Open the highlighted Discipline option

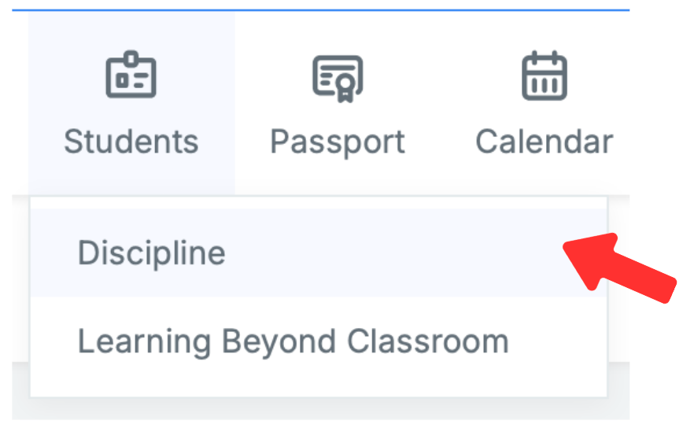[152, 253]
